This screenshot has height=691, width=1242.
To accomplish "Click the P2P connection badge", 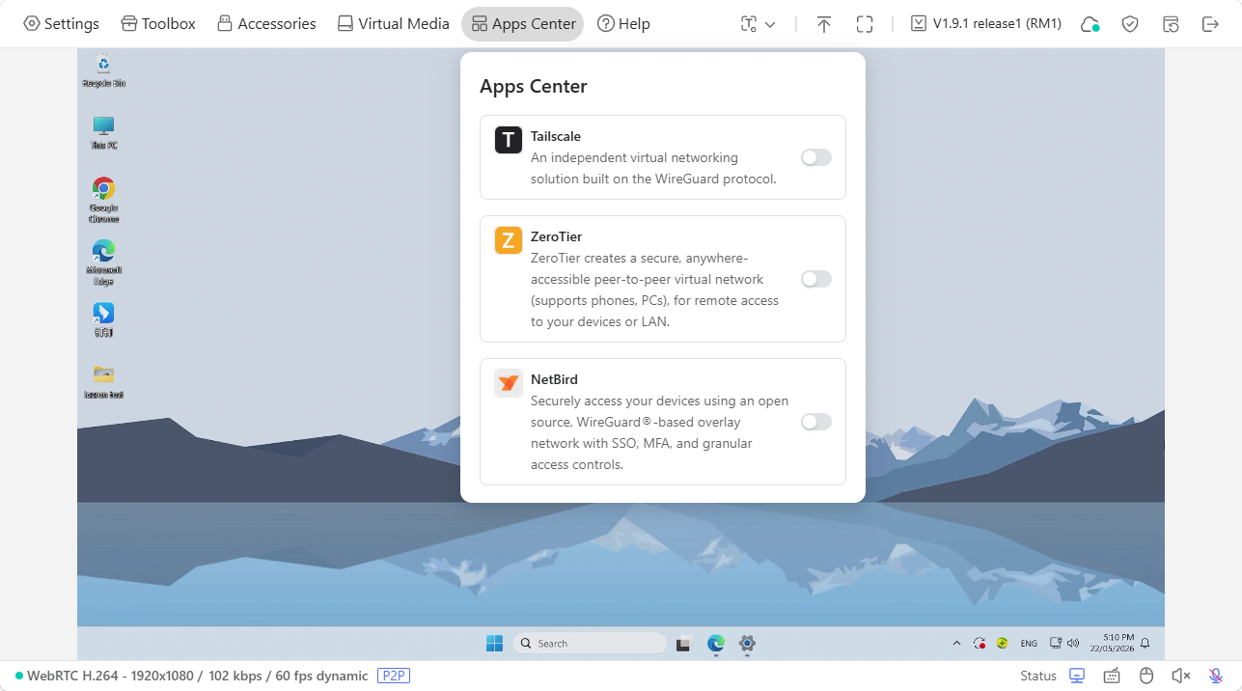I will pyautogui.click(x=394, y=676).
